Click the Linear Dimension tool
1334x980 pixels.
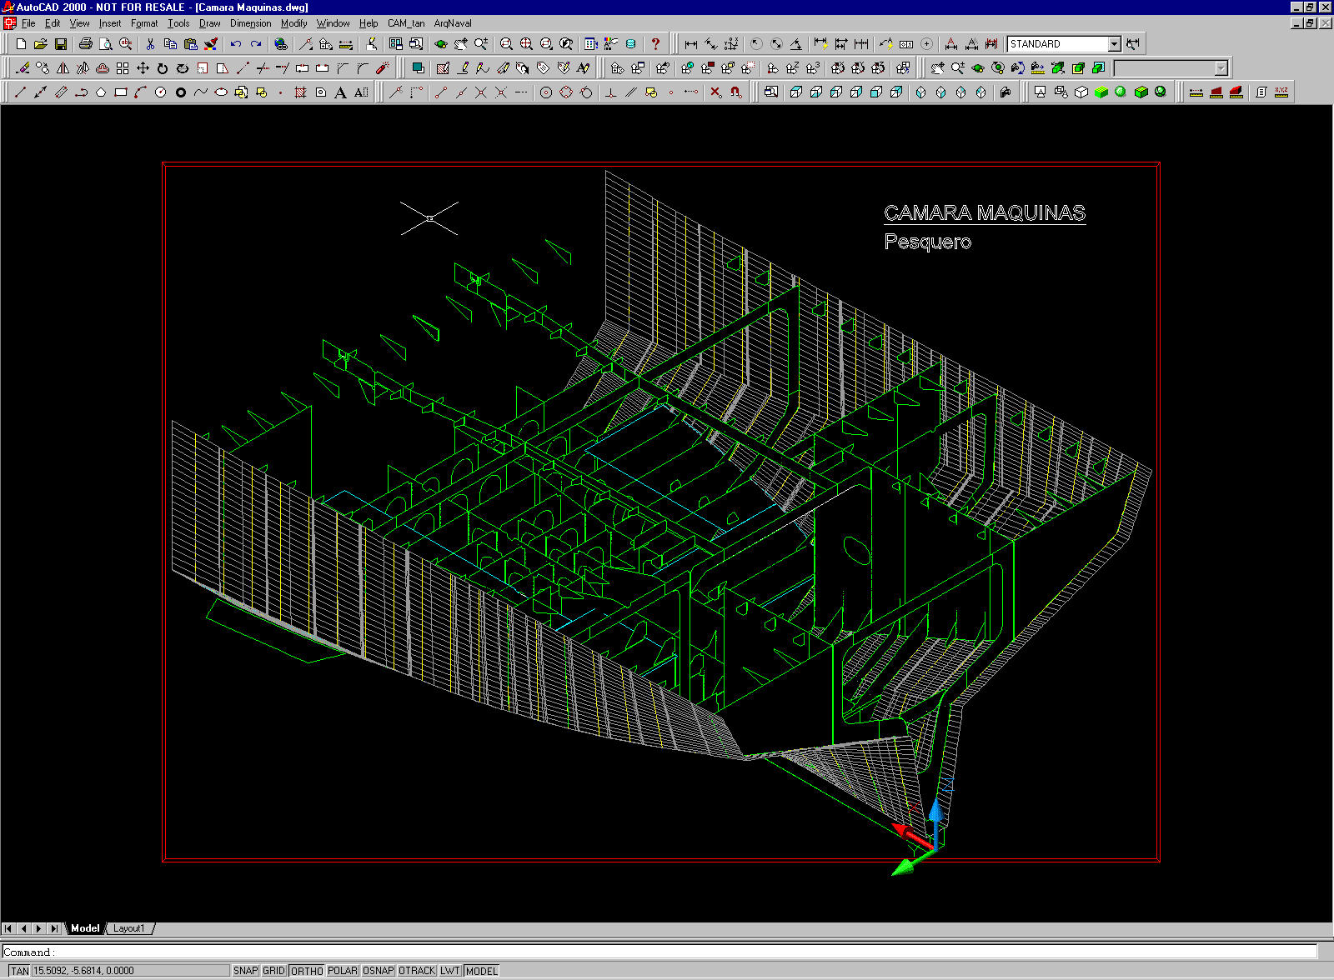tap(690, 44)
